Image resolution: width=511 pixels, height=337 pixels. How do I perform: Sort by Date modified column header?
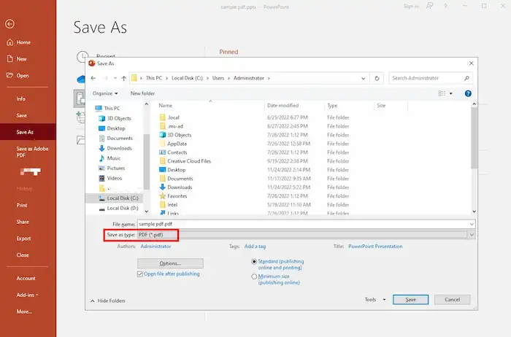(x=283, y=106)
